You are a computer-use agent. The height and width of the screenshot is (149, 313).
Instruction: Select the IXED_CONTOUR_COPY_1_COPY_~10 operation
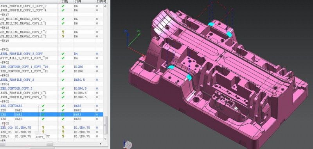[x=24, y=67]
